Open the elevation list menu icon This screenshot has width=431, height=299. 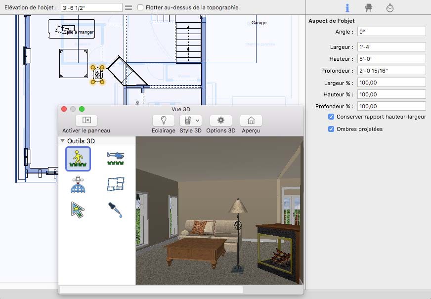129,7
